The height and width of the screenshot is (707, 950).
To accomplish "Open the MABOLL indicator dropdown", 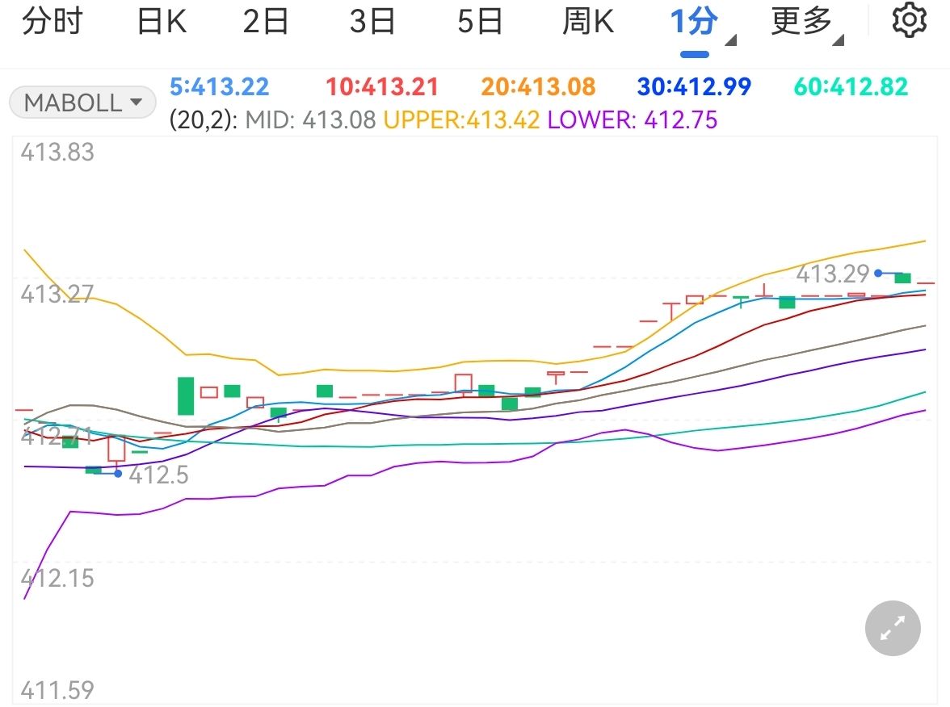I will pos(82,102).
